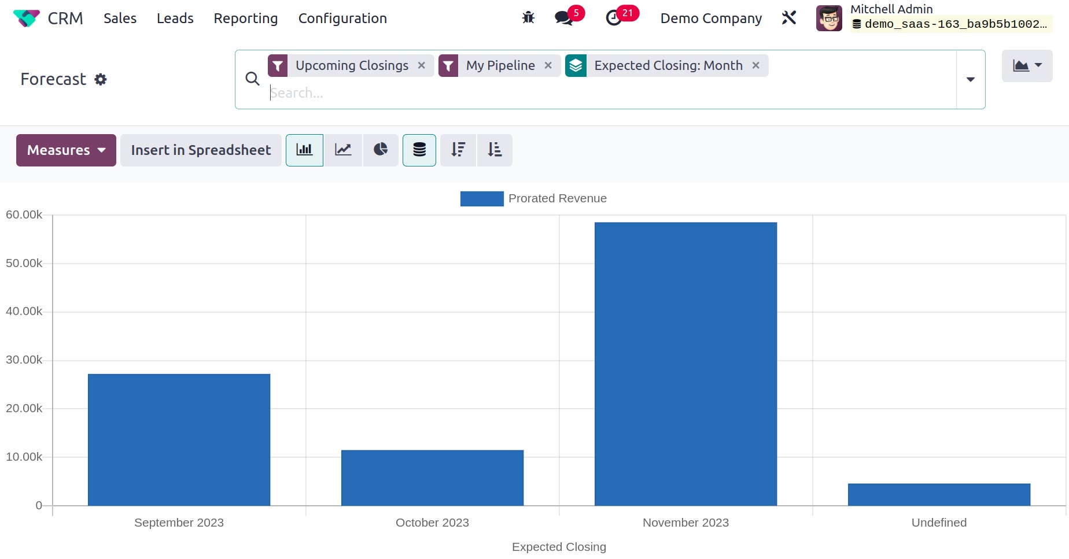This screenshot has height=559, width=1069.
Task: Remove the Upcoming Closings filter
Action: (422, 65)
